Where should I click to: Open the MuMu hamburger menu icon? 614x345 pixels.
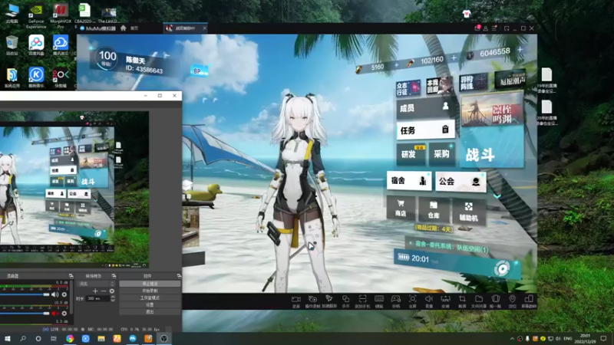click(494, 28)
